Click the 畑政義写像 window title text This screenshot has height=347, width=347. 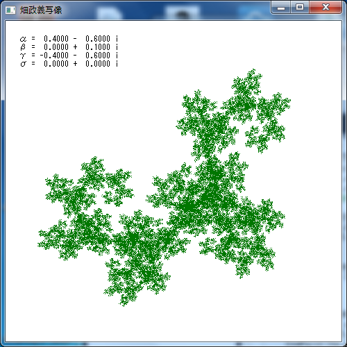pyautogui.click(x=41, y=10)
